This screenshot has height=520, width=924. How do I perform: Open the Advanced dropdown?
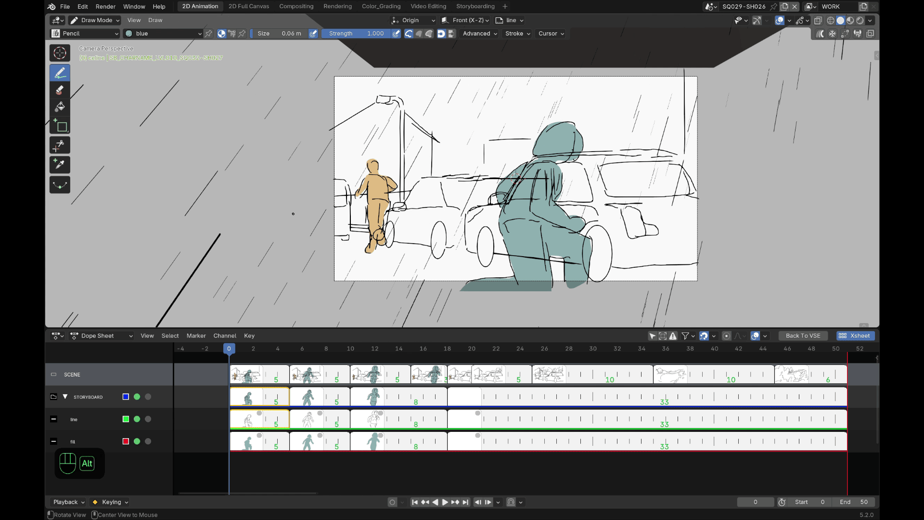click(x=480, y=34)
